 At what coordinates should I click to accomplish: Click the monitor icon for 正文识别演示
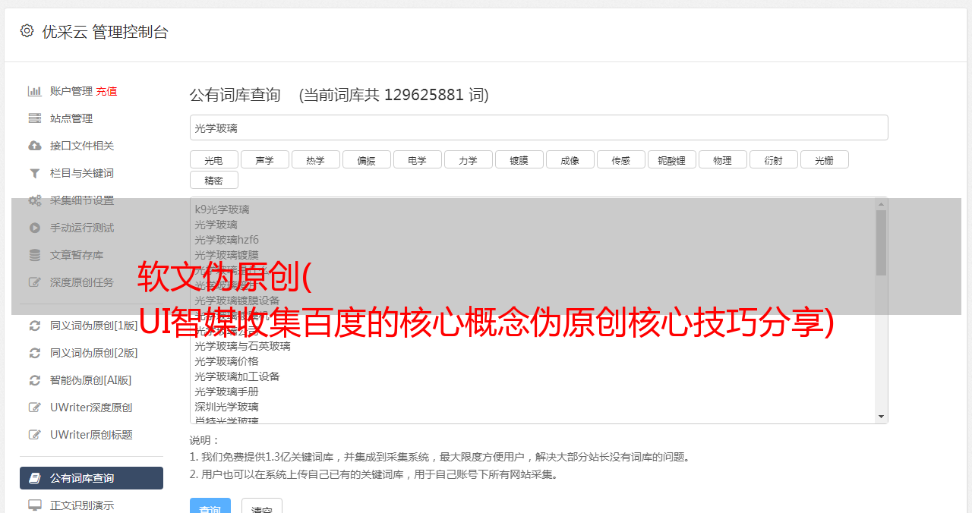35,505
